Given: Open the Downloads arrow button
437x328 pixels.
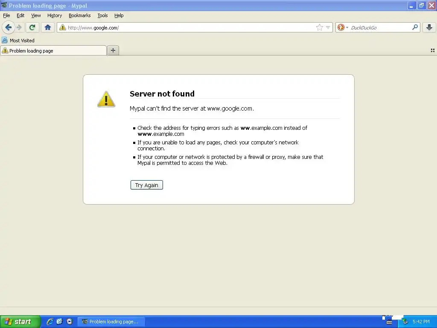Looking at the screenshot, I should (429, 27).
